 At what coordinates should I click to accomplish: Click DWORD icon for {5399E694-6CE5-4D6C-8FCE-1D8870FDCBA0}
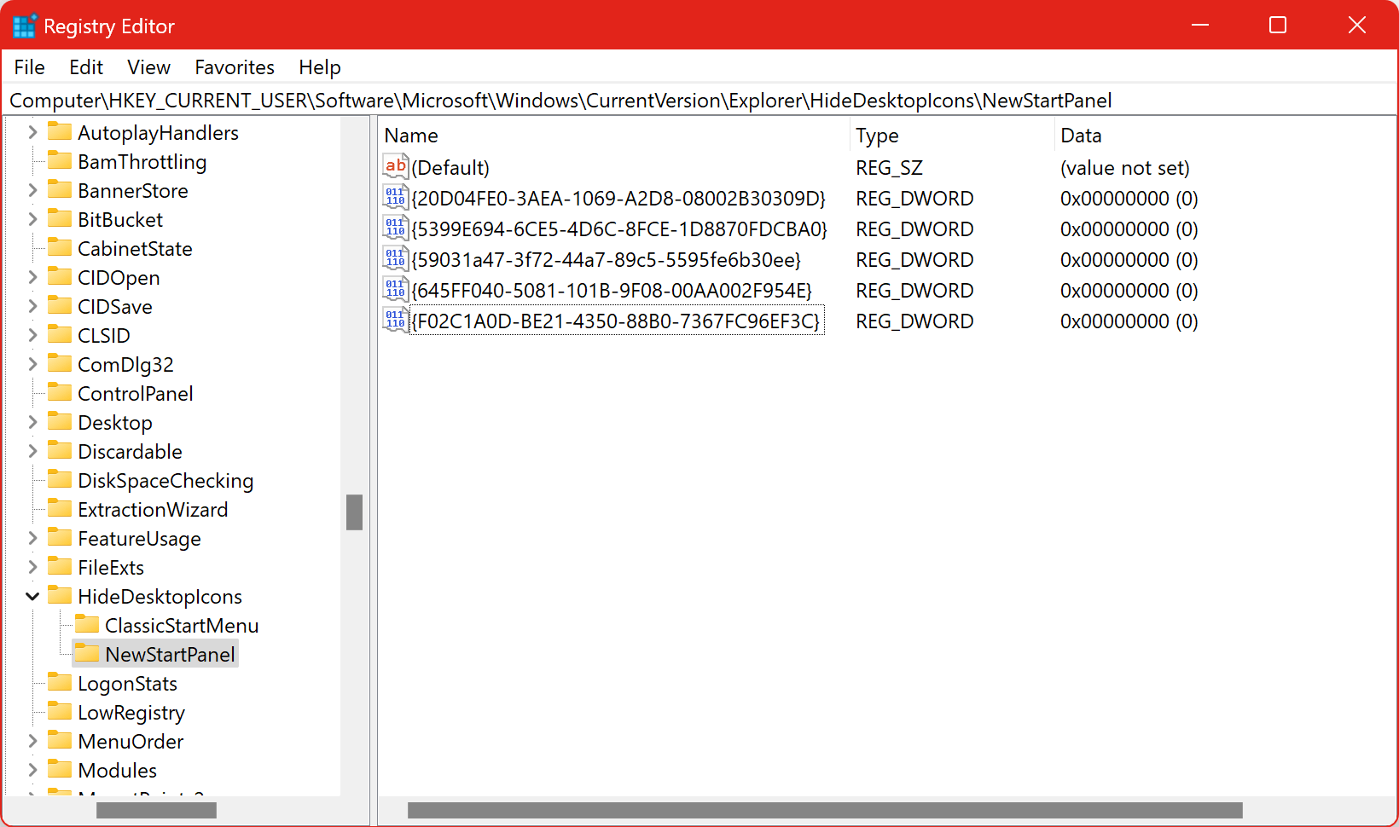coord(396,228)
